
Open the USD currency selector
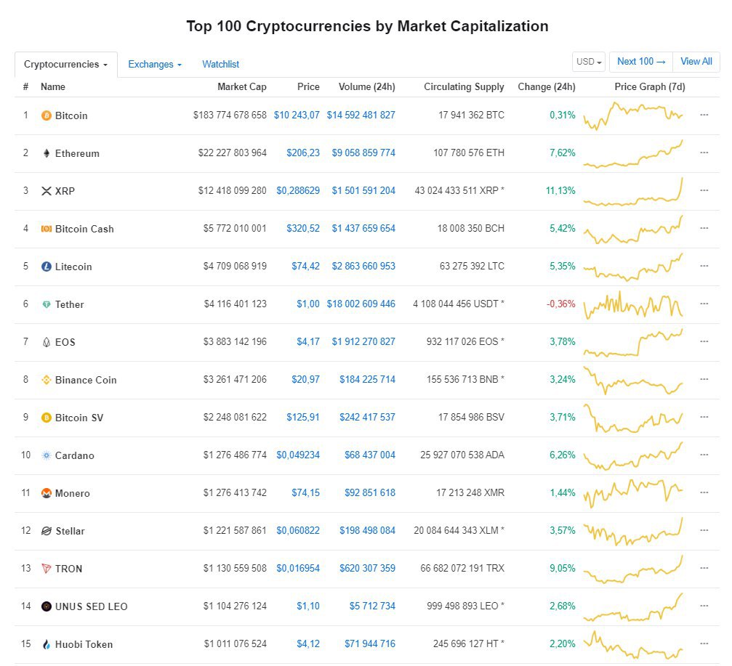tap(589, 62)
